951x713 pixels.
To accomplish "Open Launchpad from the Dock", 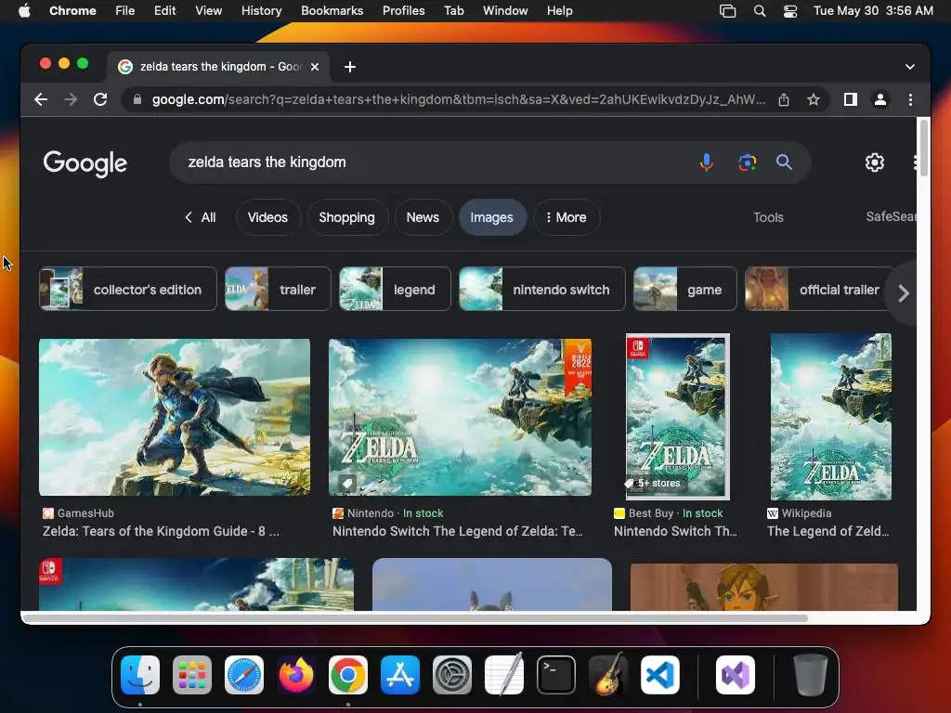I will point(192,675).
